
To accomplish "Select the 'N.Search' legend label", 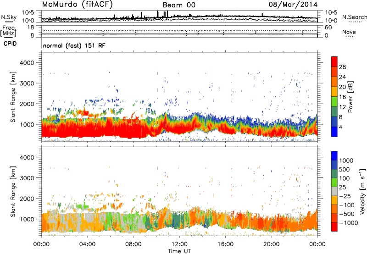I will 354,17.
